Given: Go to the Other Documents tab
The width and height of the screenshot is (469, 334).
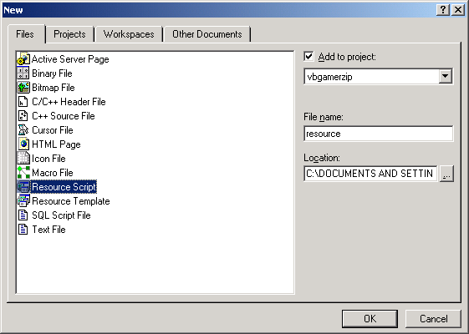Looking at the screenshot, I should pos(207,34).
